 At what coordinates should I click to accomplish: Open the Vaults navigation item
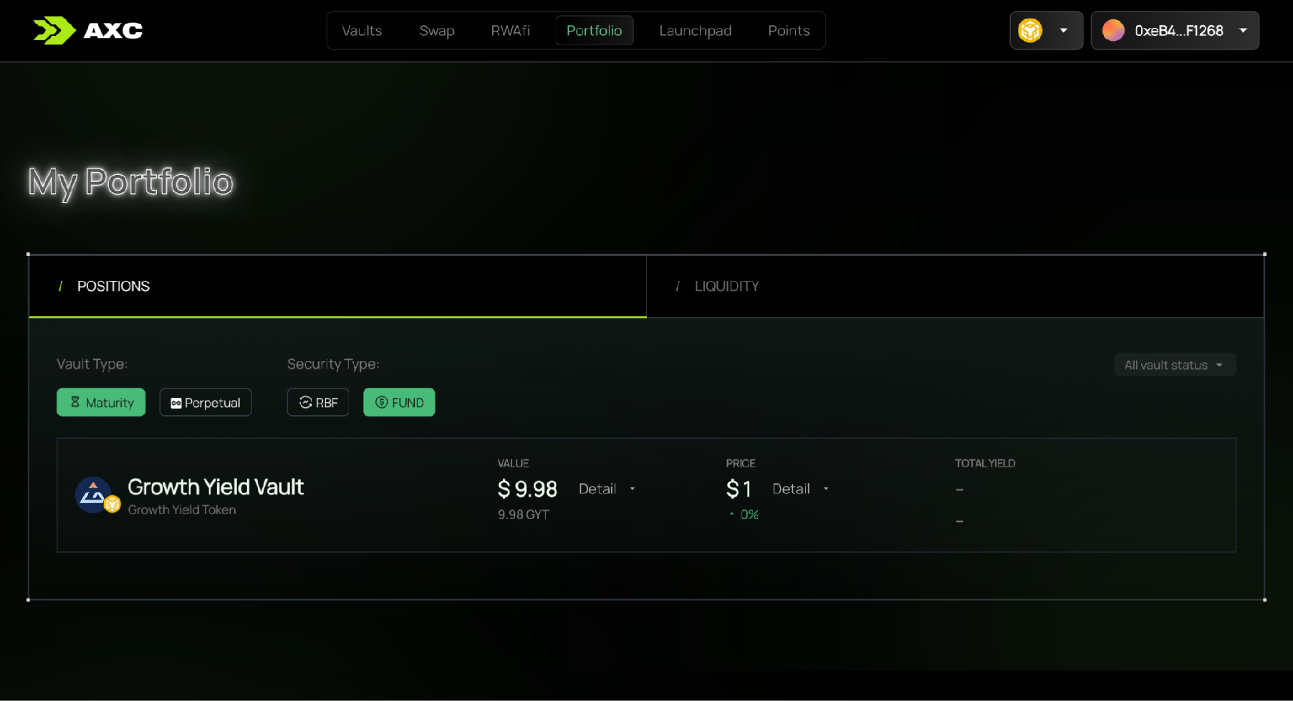(x=362, y=31)
